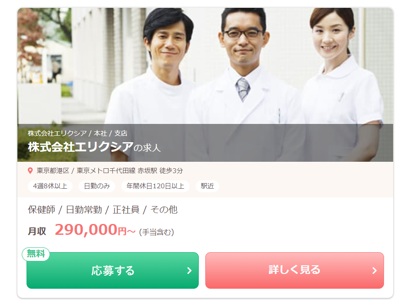The width and height of the screenshot is (401, 307).
Task: Select the 駅近 tag
Action: tap(207, 186)
